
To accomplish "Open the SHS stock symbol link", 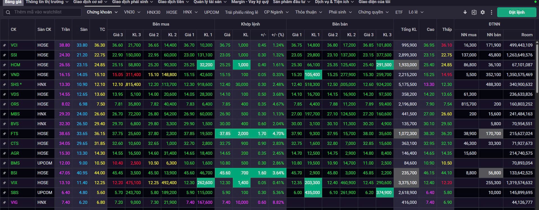I will click(x=15, y=85).
